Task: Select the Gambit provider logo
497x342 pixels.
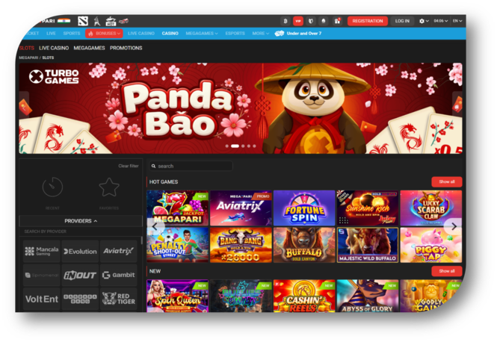Action: pyautogui.click(x=118, y=275)
